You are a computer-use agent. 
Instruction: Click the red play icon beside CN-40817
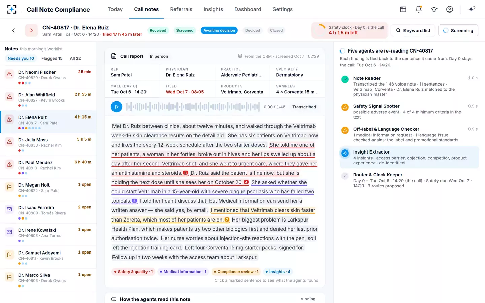coord(31,30)
